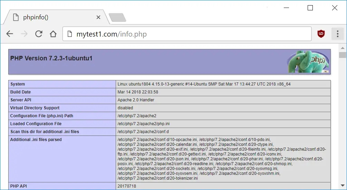This screenshot has height=190, width=347.
Task: Click the 'PHP API' label
Action: 18,186
